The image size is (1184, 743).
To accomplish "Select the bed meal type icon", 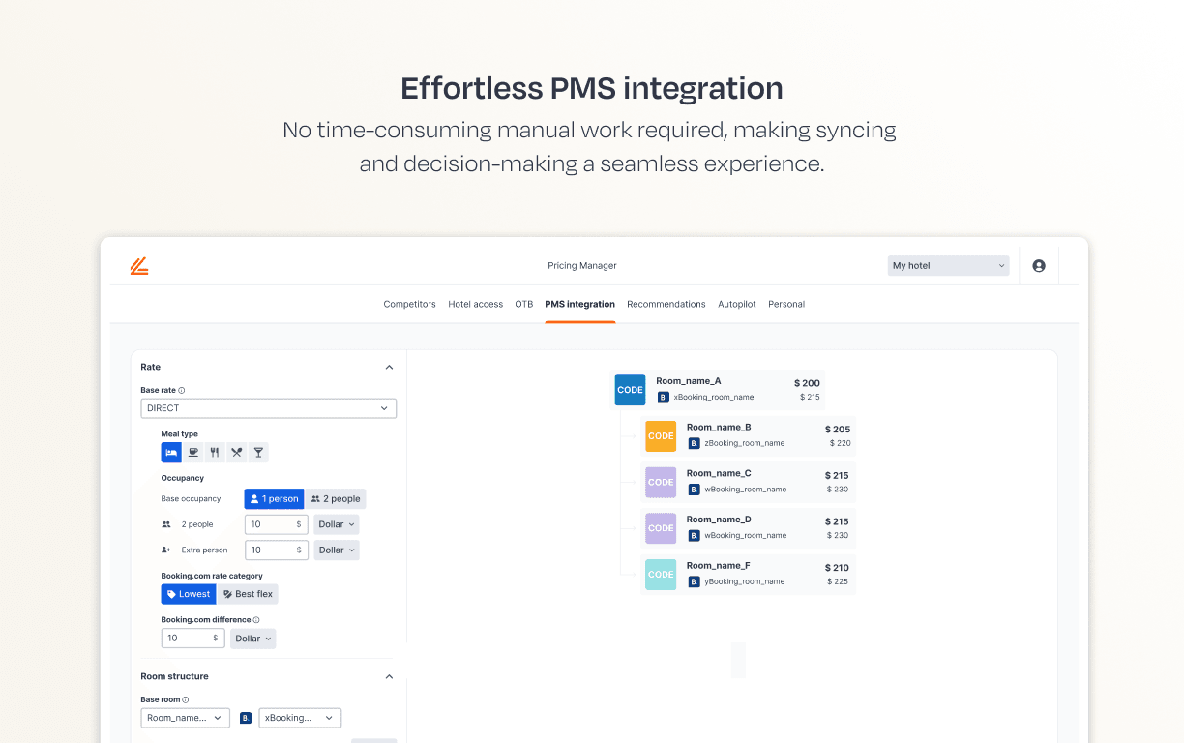I will [171, 452].
